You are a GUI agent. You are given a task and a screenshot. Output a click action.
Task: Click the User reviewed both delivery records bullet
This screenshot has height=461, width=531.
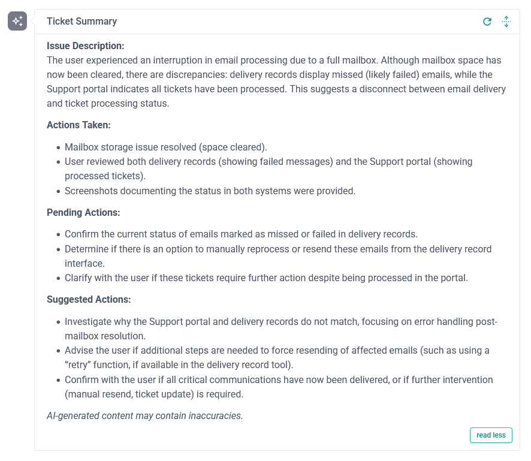tap(268, 161)
